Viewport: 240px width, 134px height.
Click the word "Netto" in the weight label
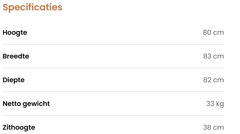click(11, 104)
